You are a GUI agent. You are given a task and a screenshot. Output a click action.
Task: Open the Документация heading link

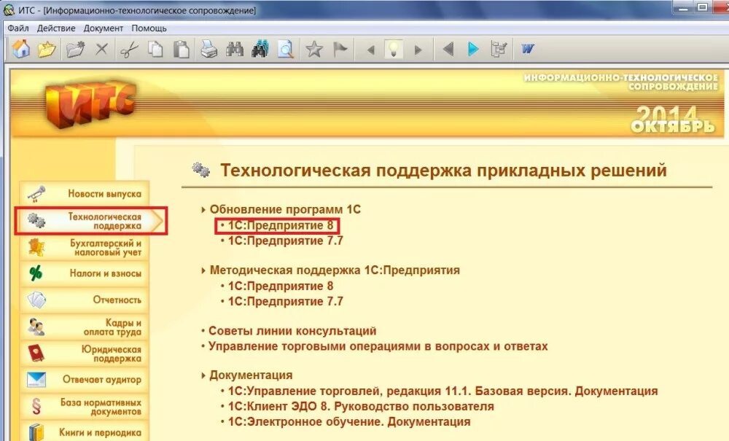coord(251,375)
